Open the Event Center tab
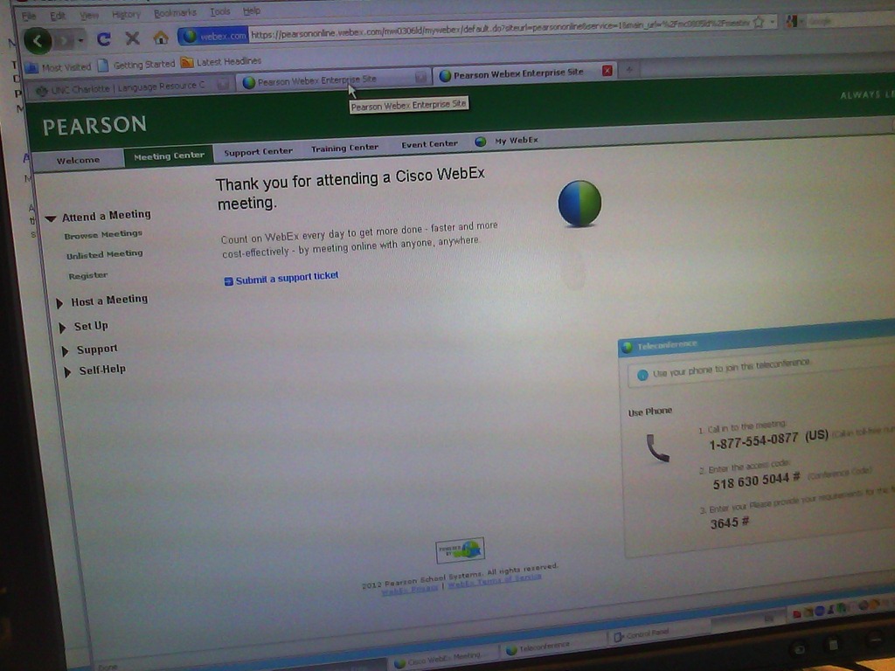This screenshot has height=671, width=895. 429,144
